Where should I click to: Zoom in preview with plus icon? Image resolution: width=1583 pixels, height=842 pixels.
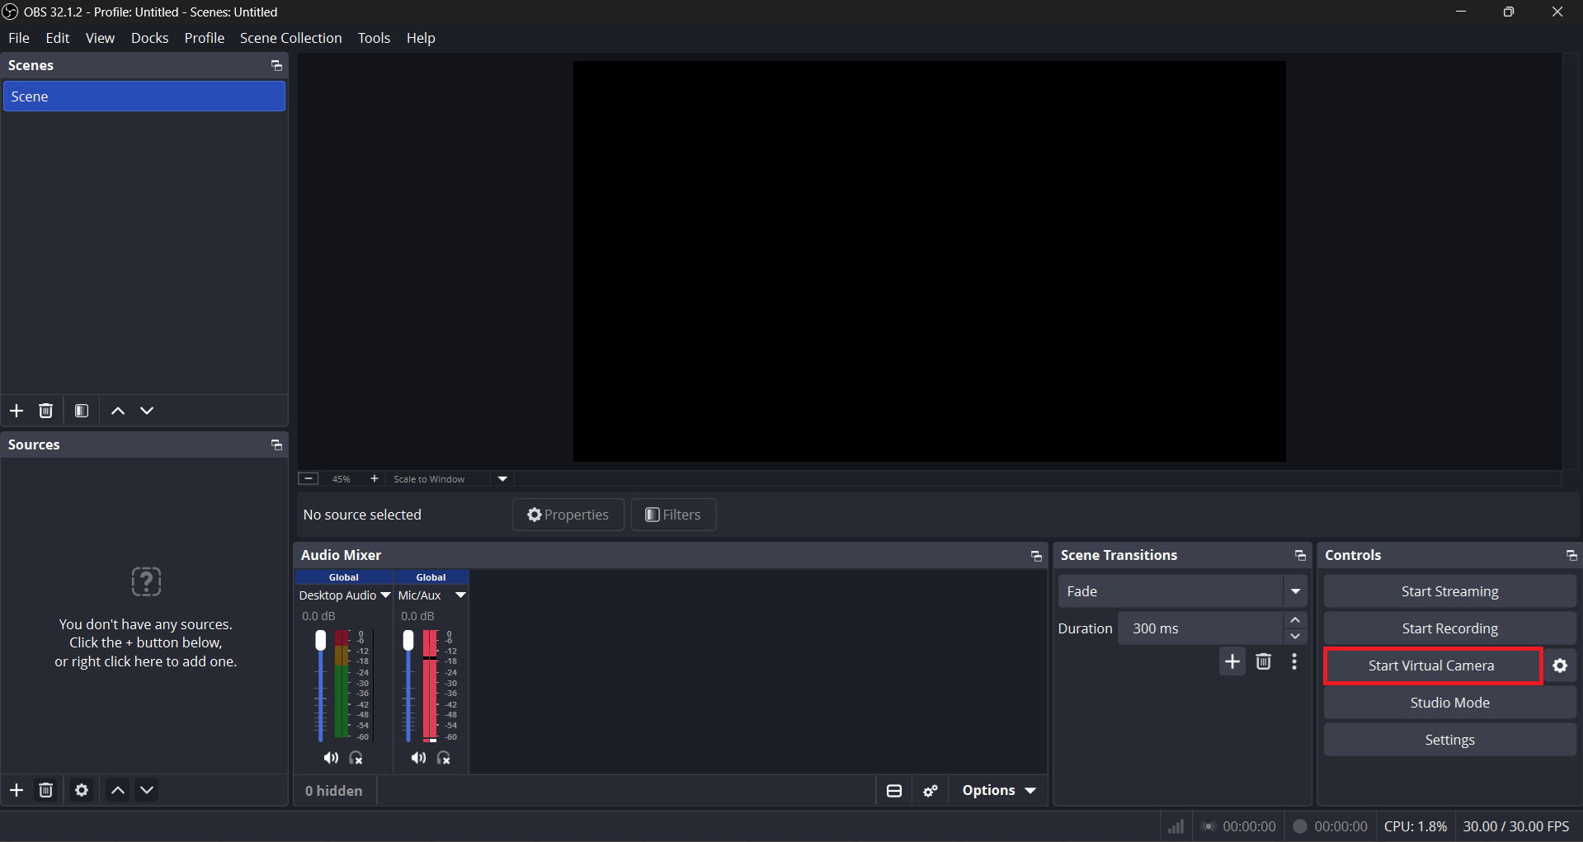pos(375,478)
